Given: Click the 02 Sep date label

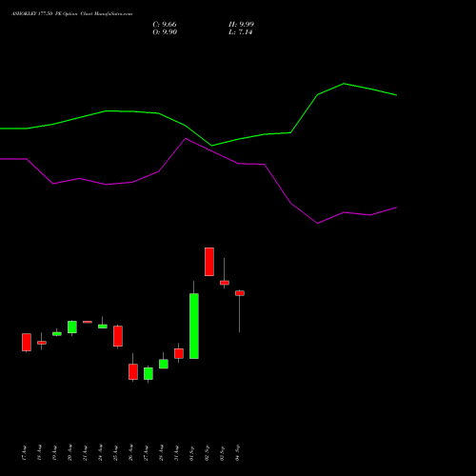Looking at the screenshot, I should coord(208,453).
